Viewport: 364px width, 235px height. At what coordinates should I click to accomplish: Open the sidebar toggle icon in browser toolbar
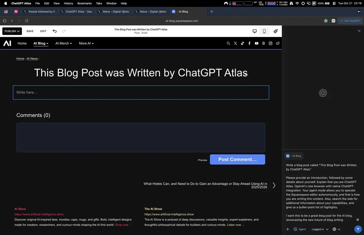click(5, 21)
